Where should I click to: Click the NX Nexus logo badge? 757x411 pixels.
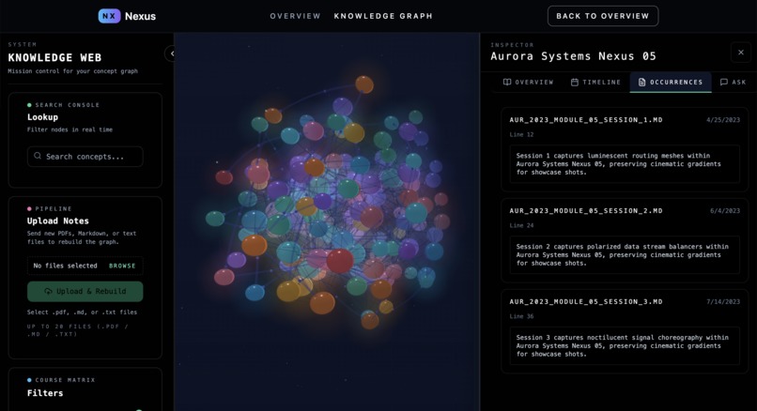109,16
